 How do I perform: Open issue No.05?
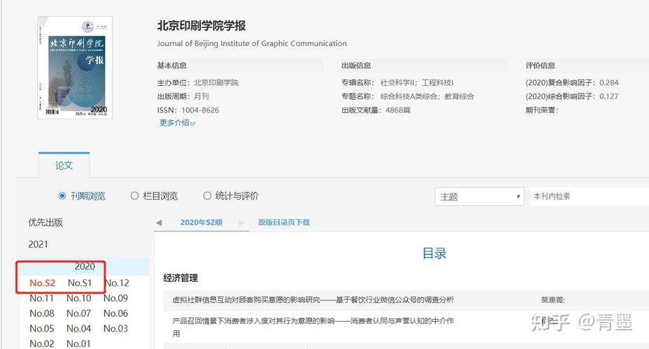coord(41,329)
